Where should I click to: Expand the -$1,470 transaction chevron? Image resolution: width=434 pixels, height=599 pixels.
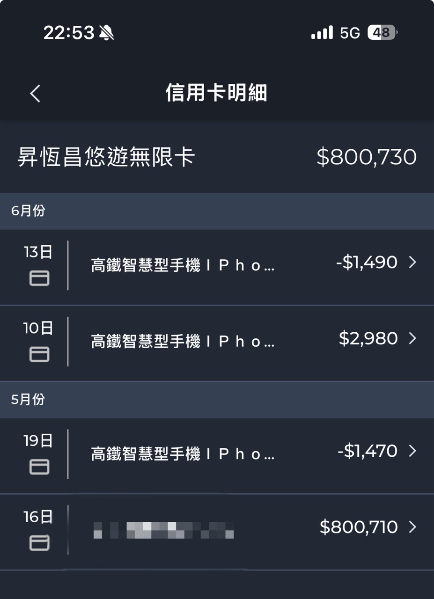tap(412, 451)
